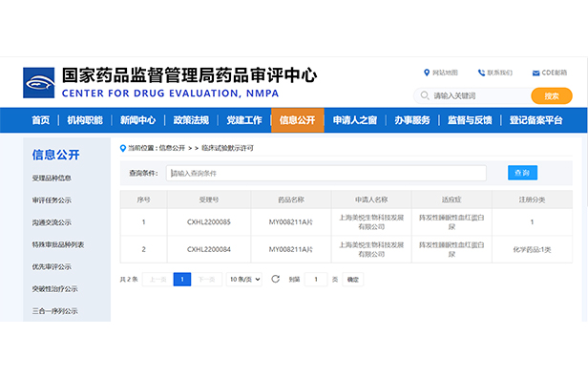588x378 pixels.
Task: Click the 确定 page jump button
Action: pos(352,280)
